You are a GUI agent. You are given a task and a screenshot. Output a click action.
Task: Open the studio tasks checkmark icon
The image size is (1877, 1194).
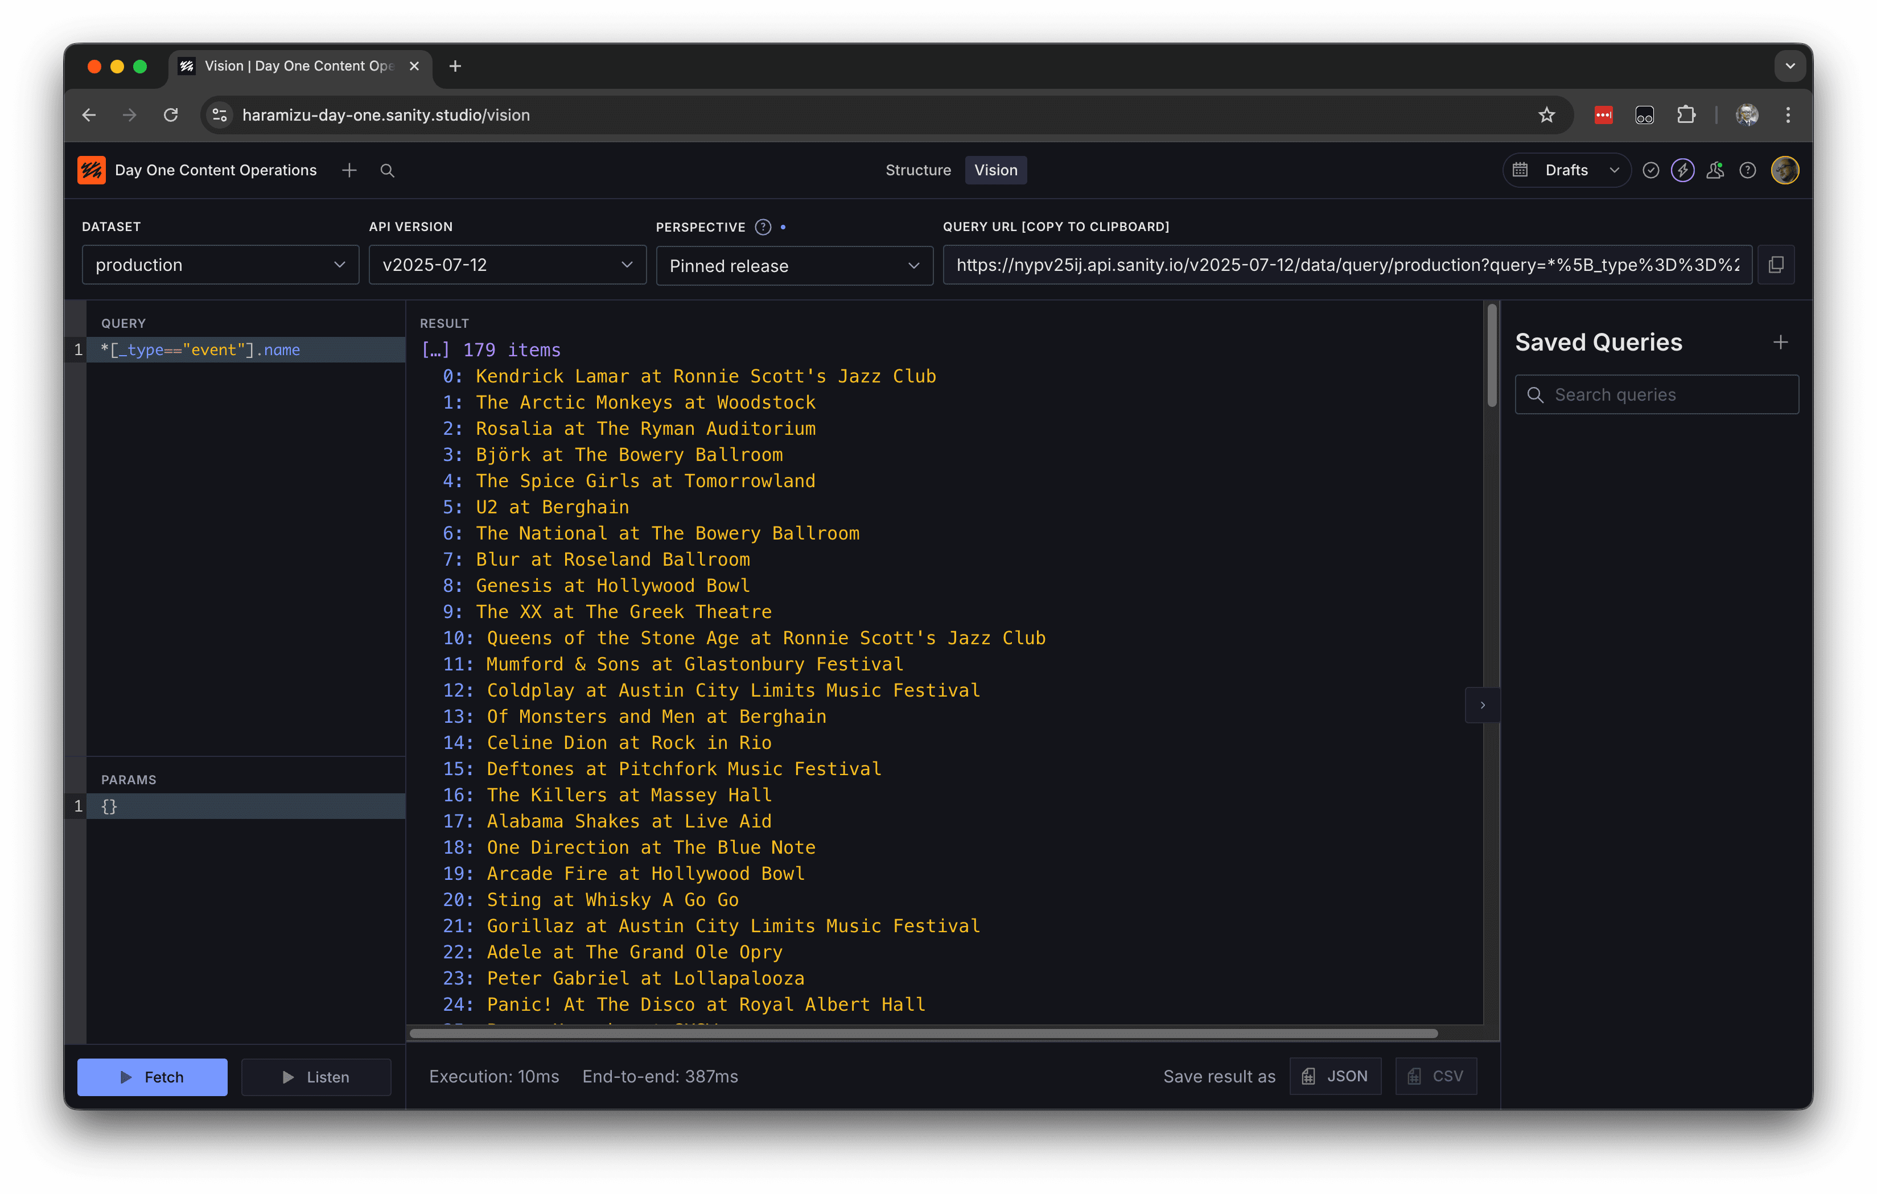pos(1650,170)
